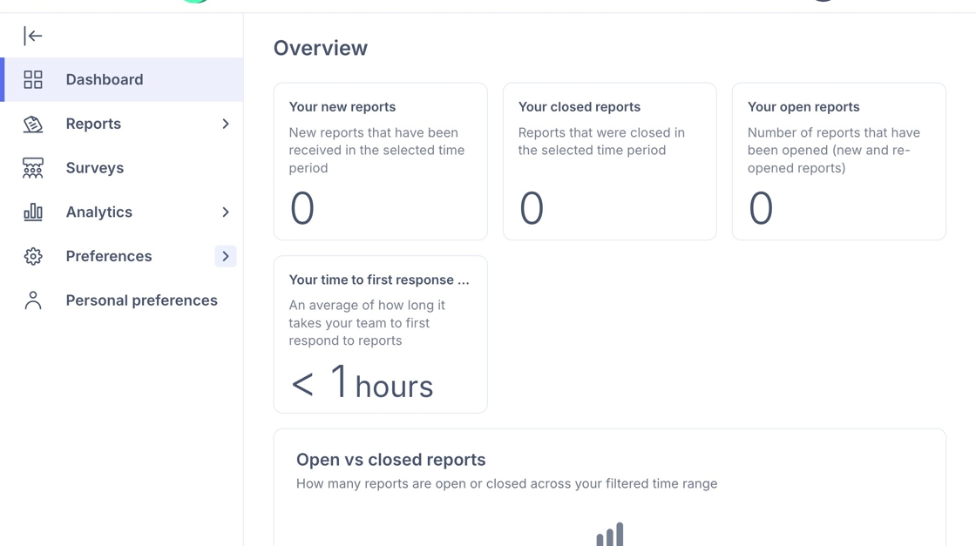
Task: Open the Preferences menu item
Action: (121, 256)
